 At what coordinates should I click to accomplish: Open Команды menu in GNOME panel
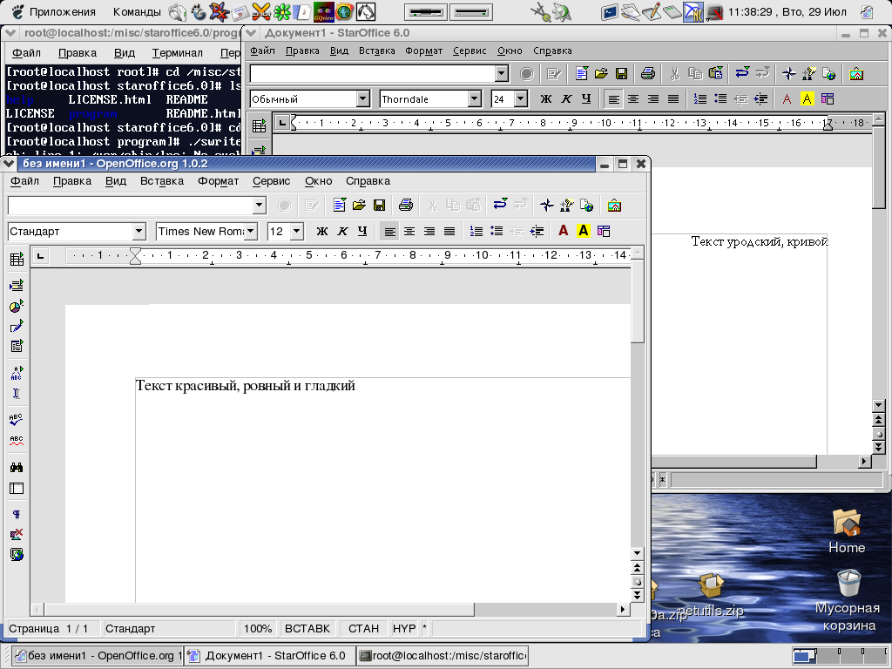(x=137, y=11)
